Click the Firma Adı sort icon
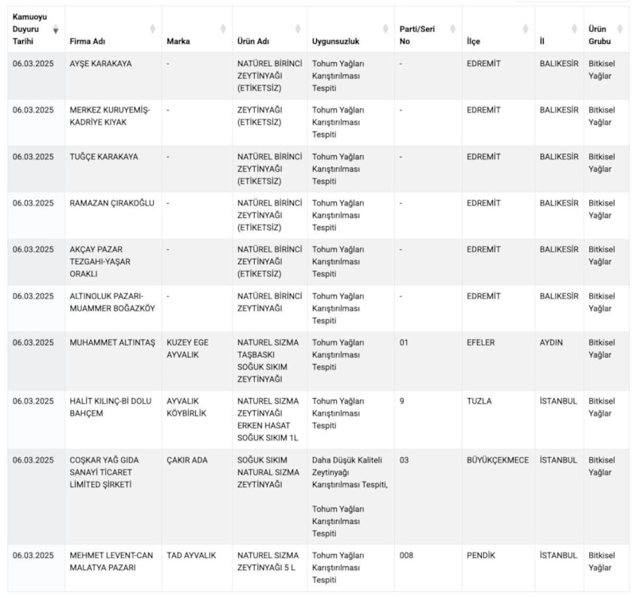The width and height of the screenshot is (637, 598). 152,29
